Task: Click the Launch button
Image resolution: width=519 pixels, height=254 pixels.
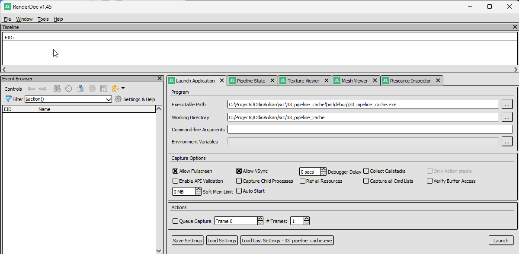Action: point(501,241)
